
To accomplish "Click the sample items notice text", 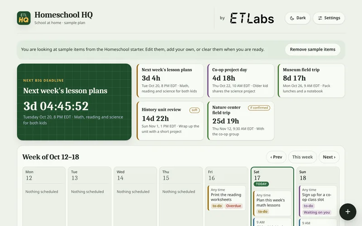I will (143, 49).
